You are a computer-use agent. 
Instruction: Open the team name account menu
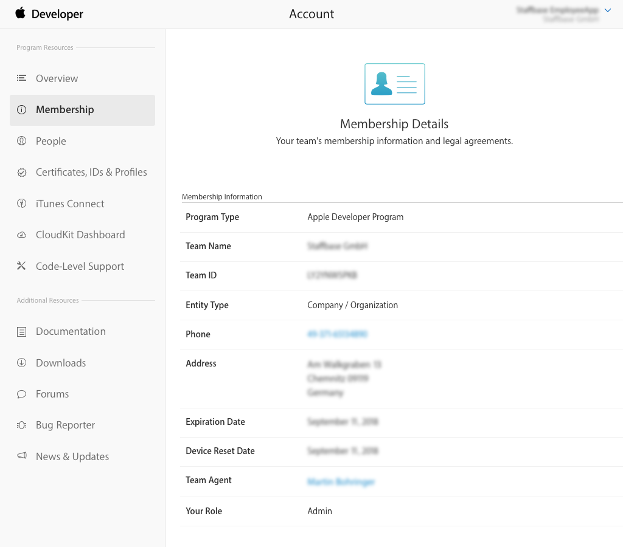pos(557,14)
